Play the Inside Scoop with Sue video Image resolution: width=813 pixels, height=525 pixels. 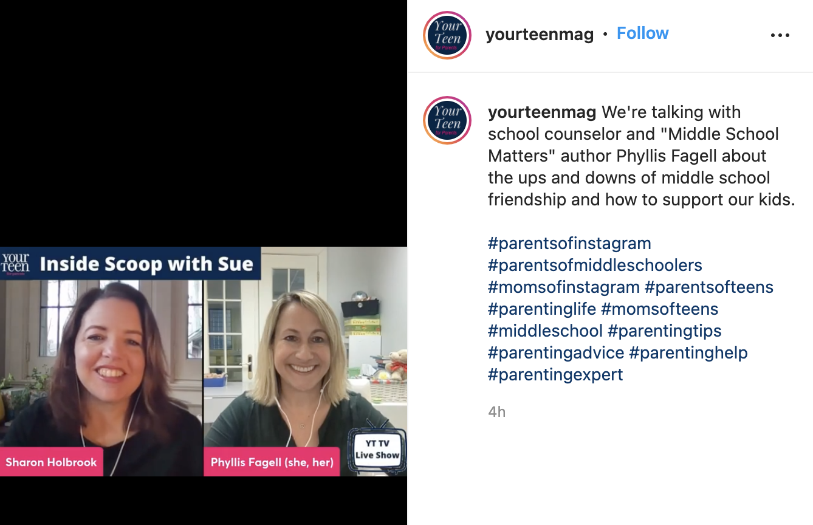(x=204, y=362)
